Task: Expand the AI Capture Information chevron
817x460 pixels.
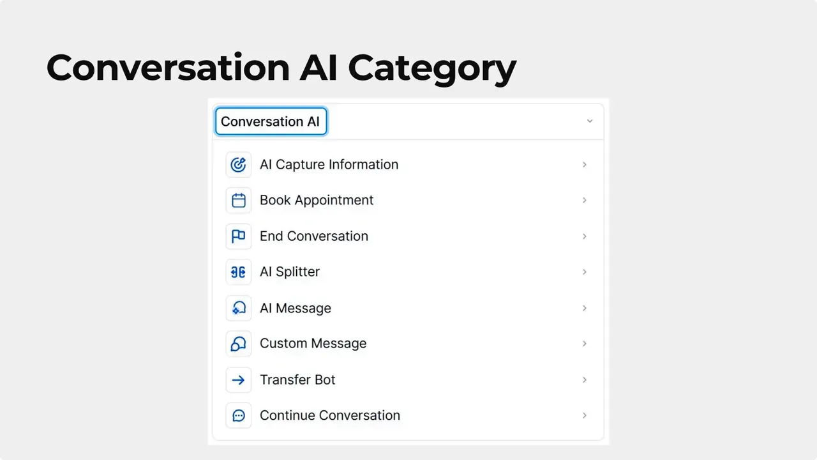Action: [x=584, y=164]
